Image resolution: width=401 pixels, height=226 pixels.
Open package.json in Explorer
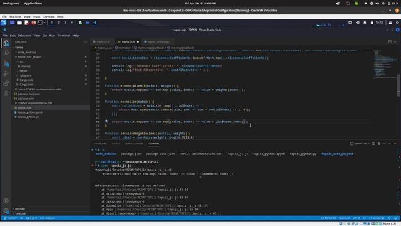tap(26, 99)
